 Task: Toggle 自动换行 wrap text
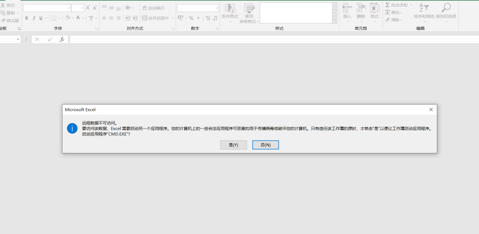click(x=153, y=8)
